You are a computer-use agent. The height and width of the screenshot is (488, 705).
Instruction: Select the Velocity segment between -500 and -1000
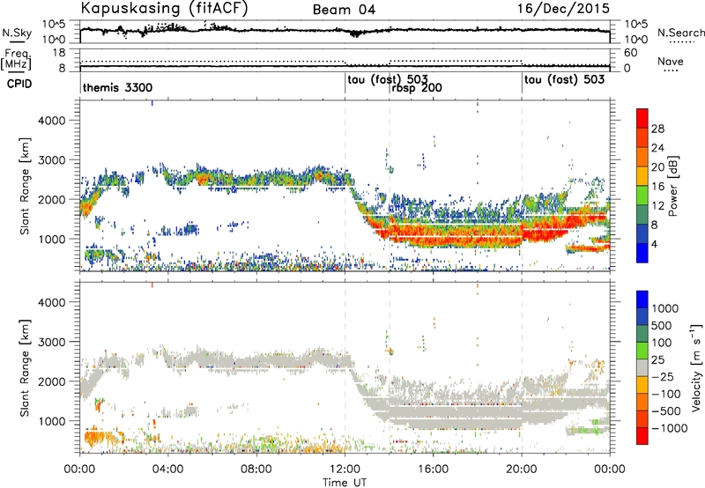(x=642, y=418)
